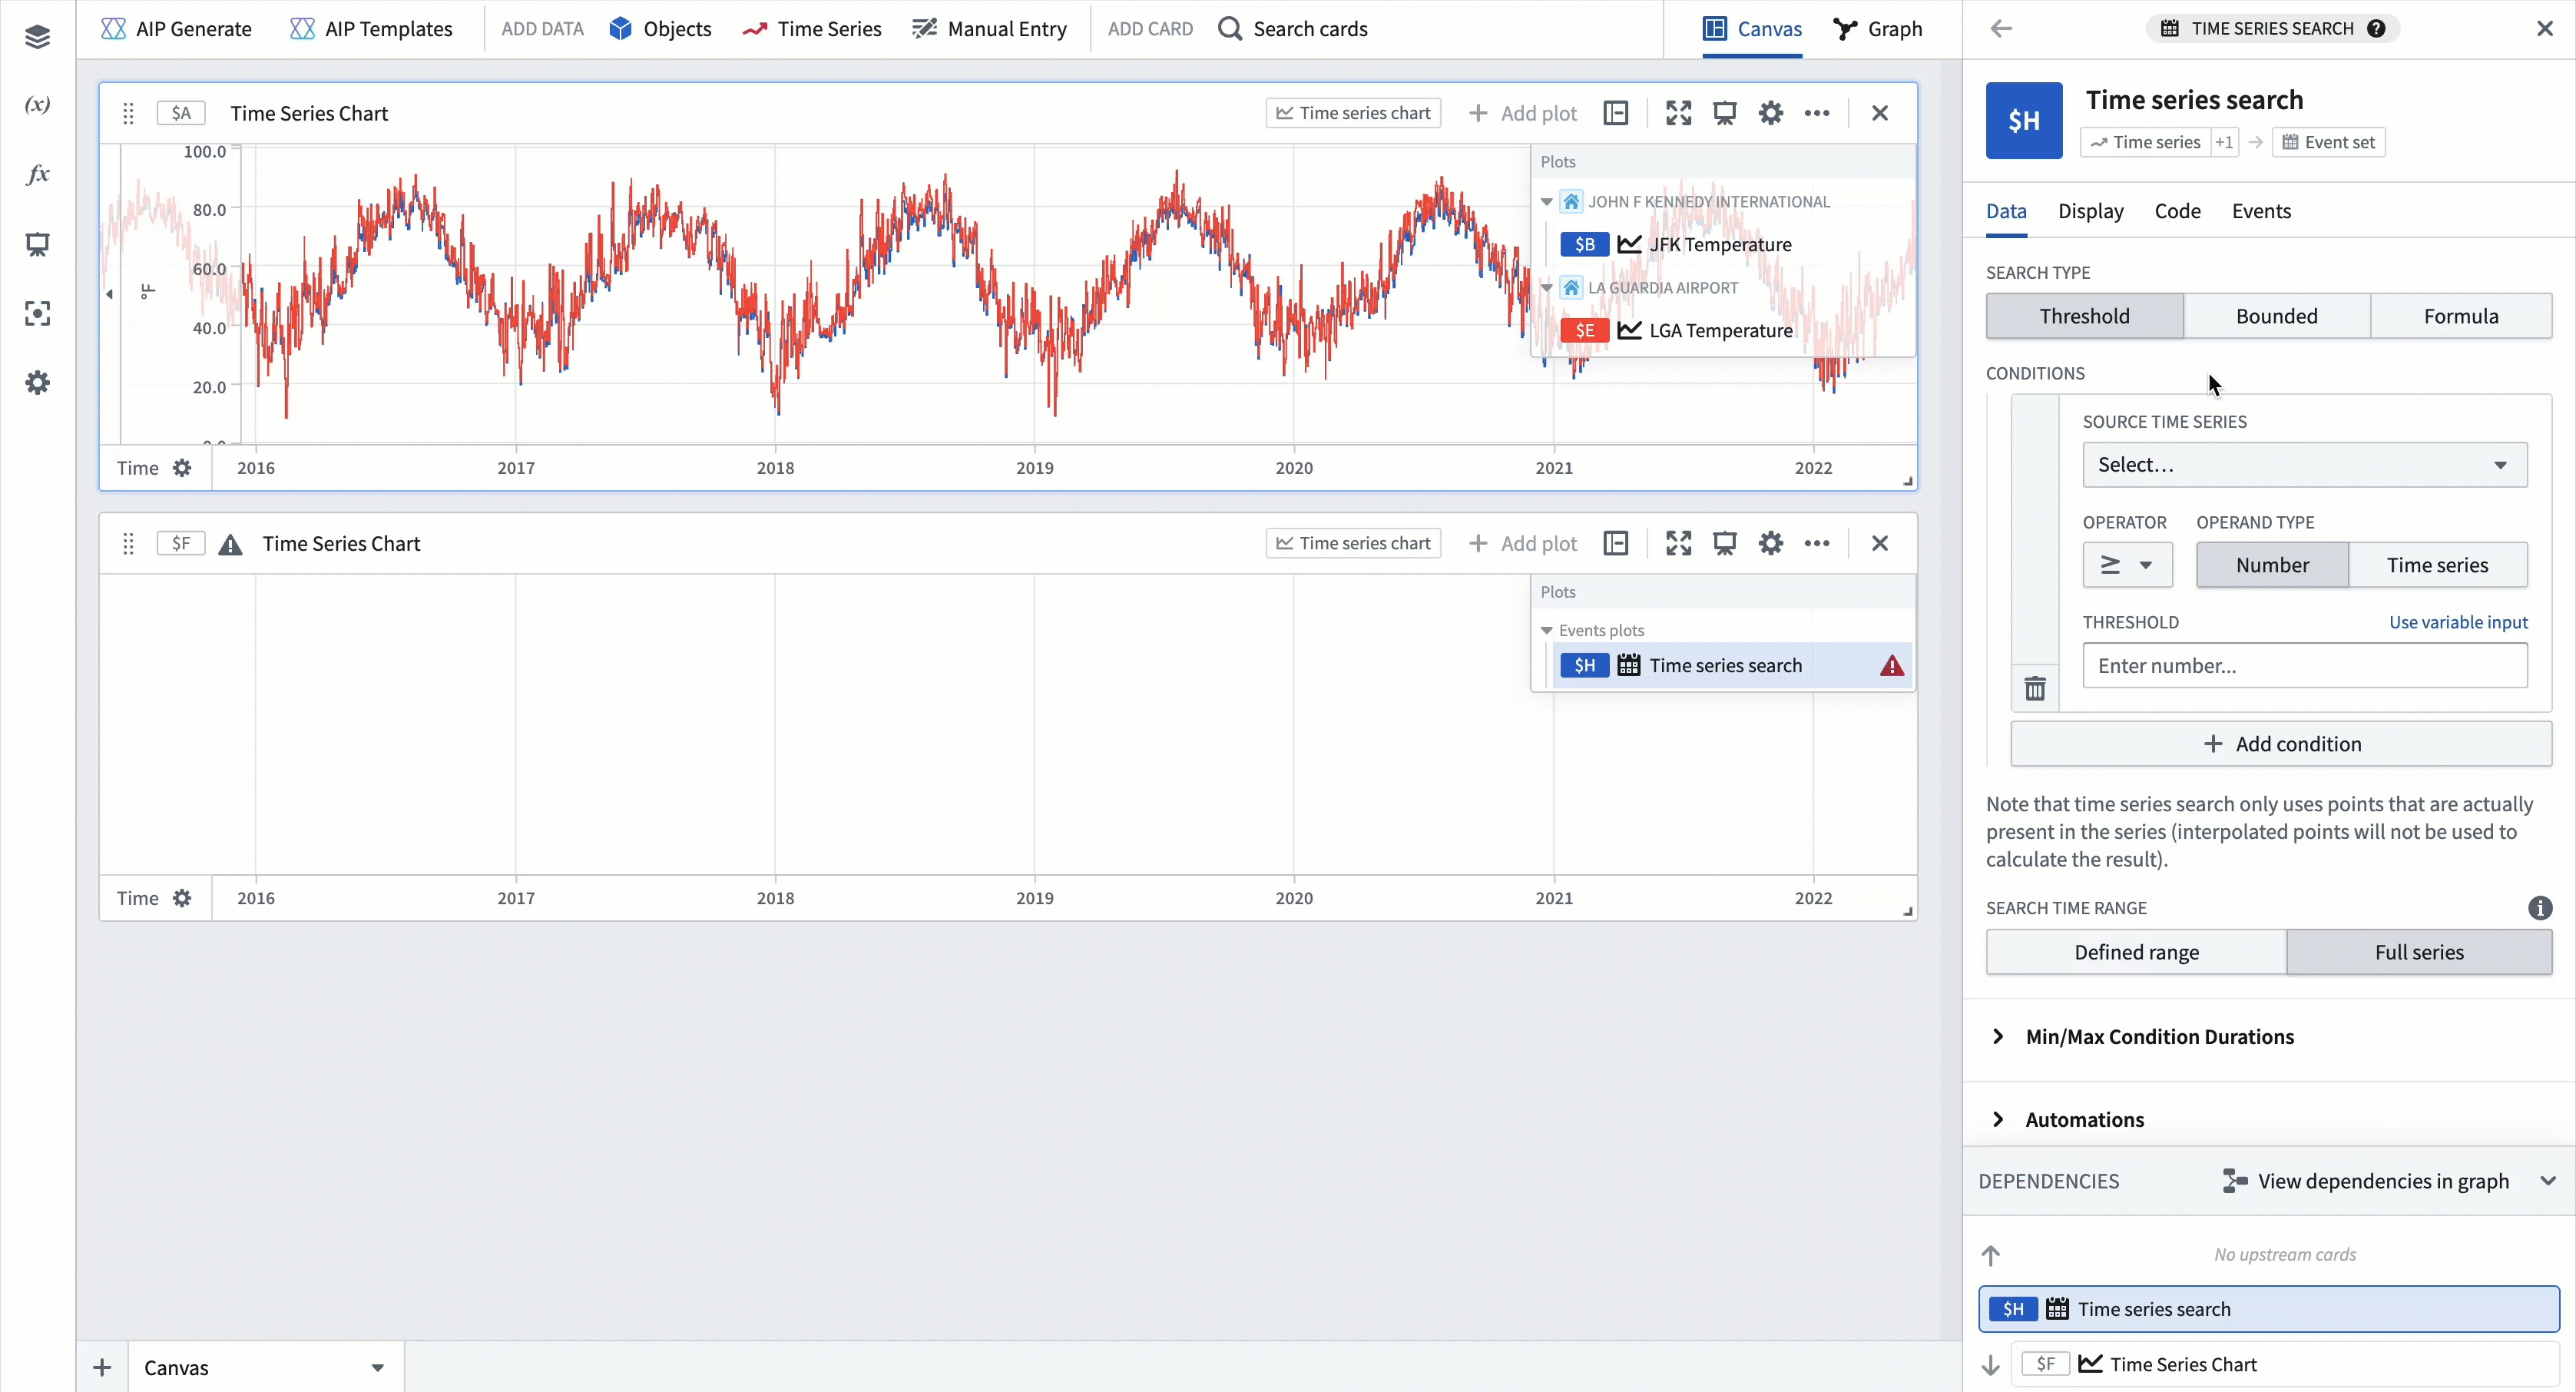Open the settings gear on the top chart
Image resolution: width=2576 pixels, height=1392 pixels.
[x=1770, y=113]
